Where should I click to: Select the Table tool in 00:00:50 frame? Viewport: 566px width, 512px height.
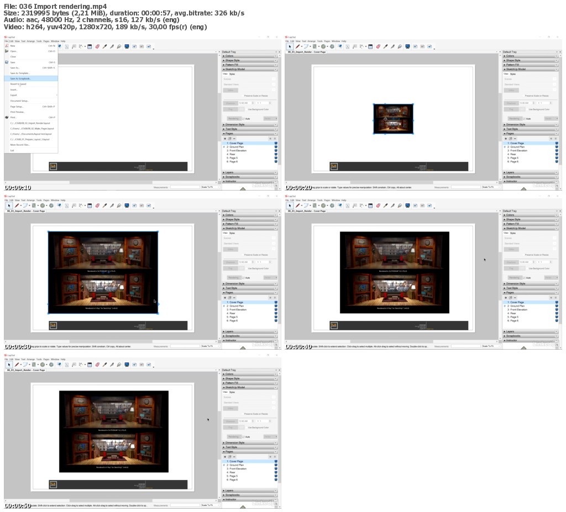click(90, 365)
